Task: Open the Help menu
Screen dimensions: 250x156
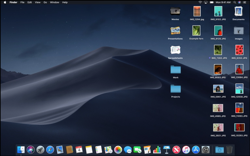Action: [65, 2]
